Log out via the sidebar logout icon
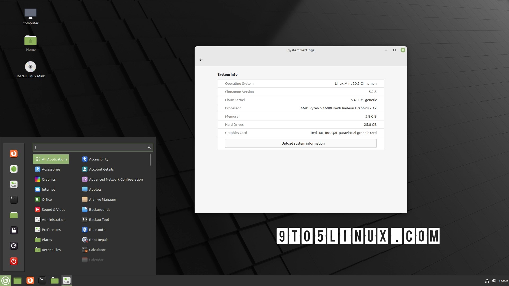The width and height of the screenshot is (509, 286). coord(14,246)
